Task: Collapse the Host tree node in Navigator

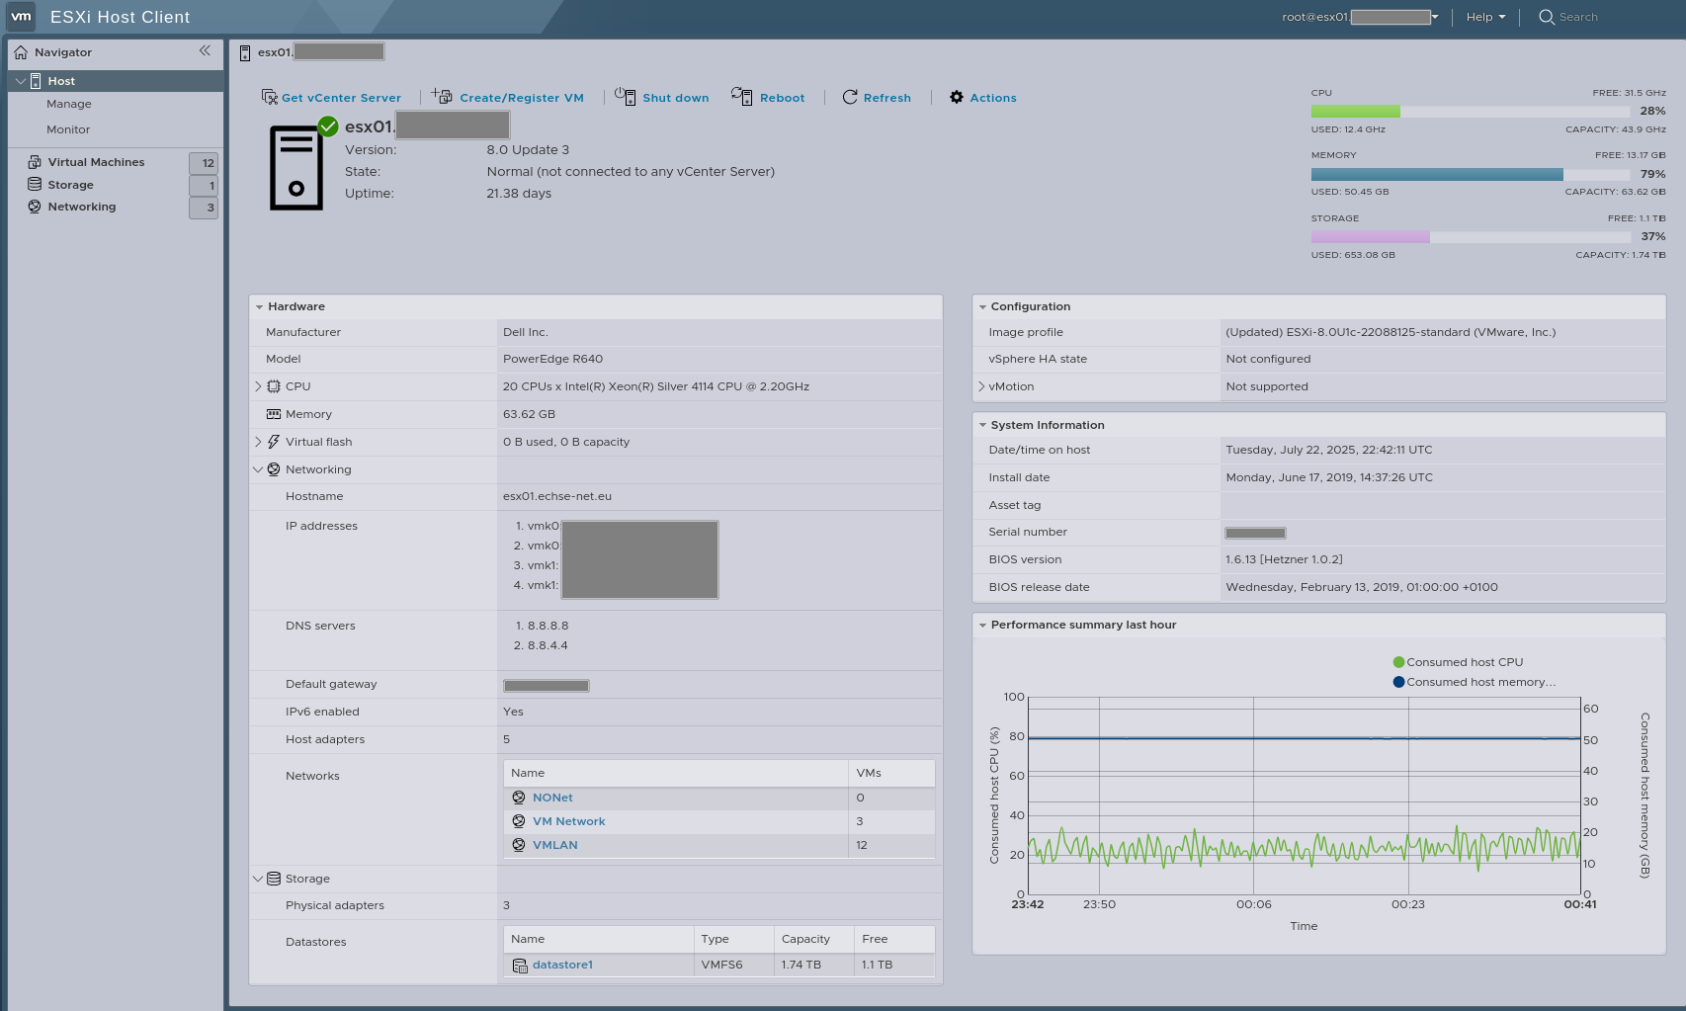Action: 21,81
